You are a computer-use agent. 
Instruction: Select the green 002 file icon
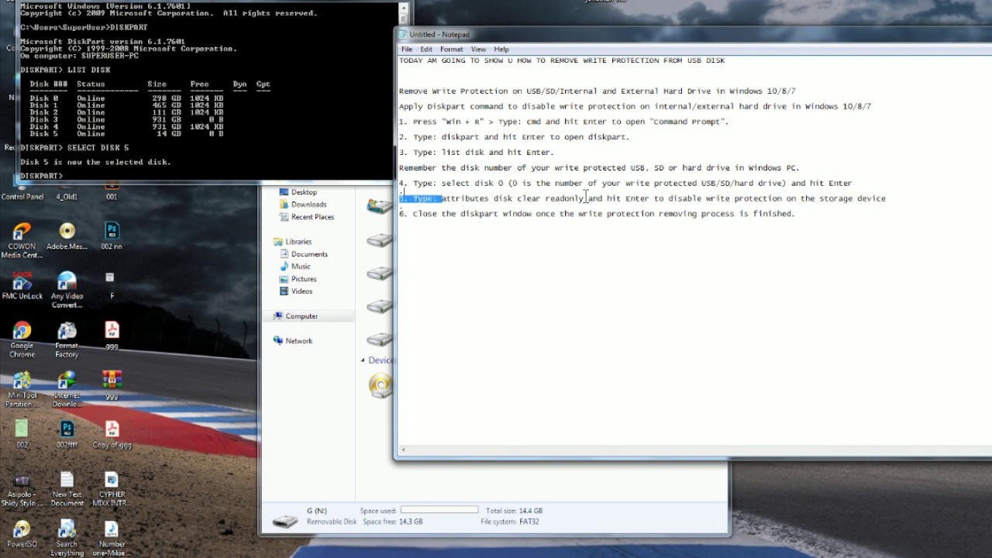(22, 435)
